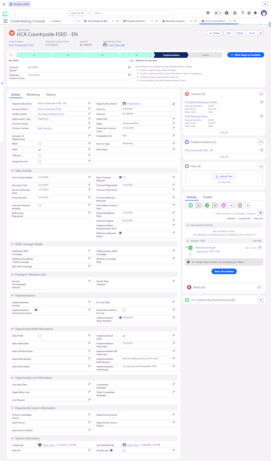Screen dimensions: 271x461
Task: Select the Contacts navigation item
Action: coord(56,21)
